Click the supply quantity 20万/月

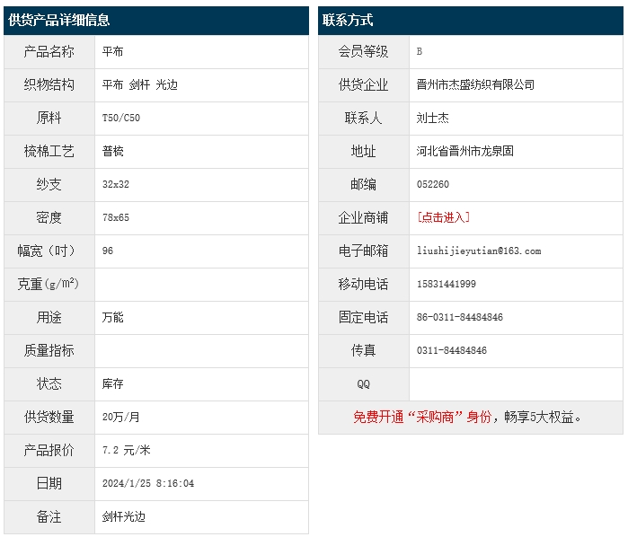coord(121,417)
